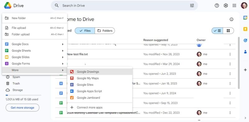Click the Get more storage button
Image resolution: width=249 pixels, height=122 pixels.
coord(22,108)
